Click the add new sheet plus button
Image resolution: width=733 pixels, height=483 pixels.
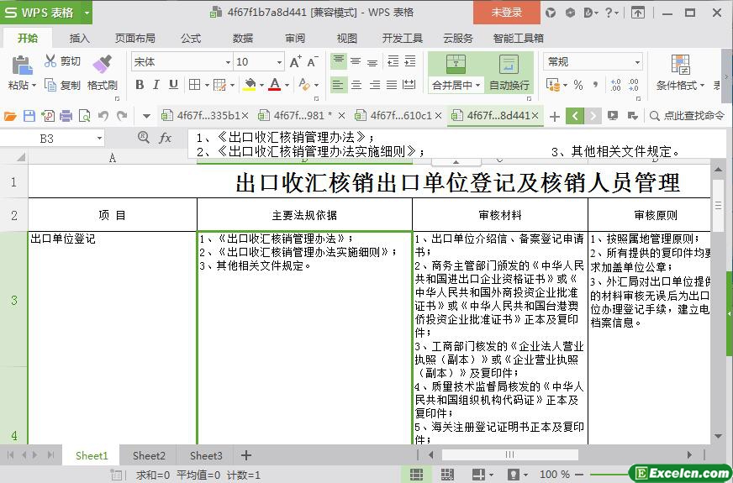246,455
